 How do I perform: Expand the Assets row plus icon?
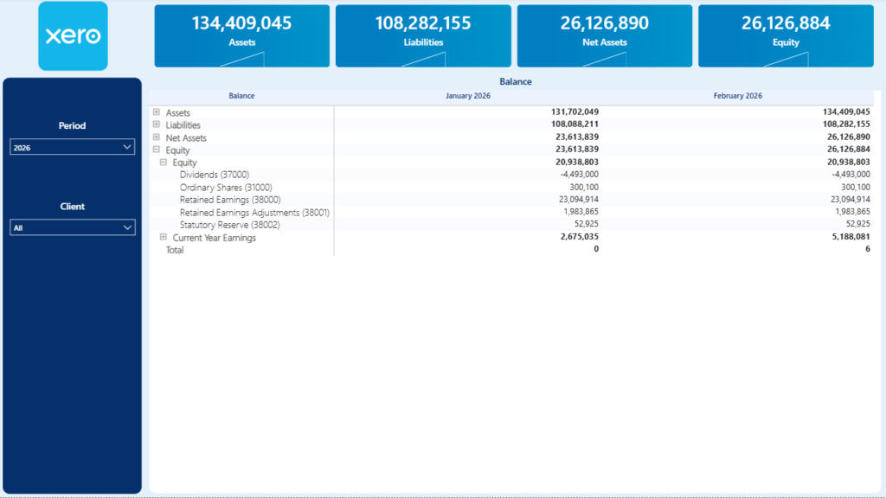coord(157,112)
